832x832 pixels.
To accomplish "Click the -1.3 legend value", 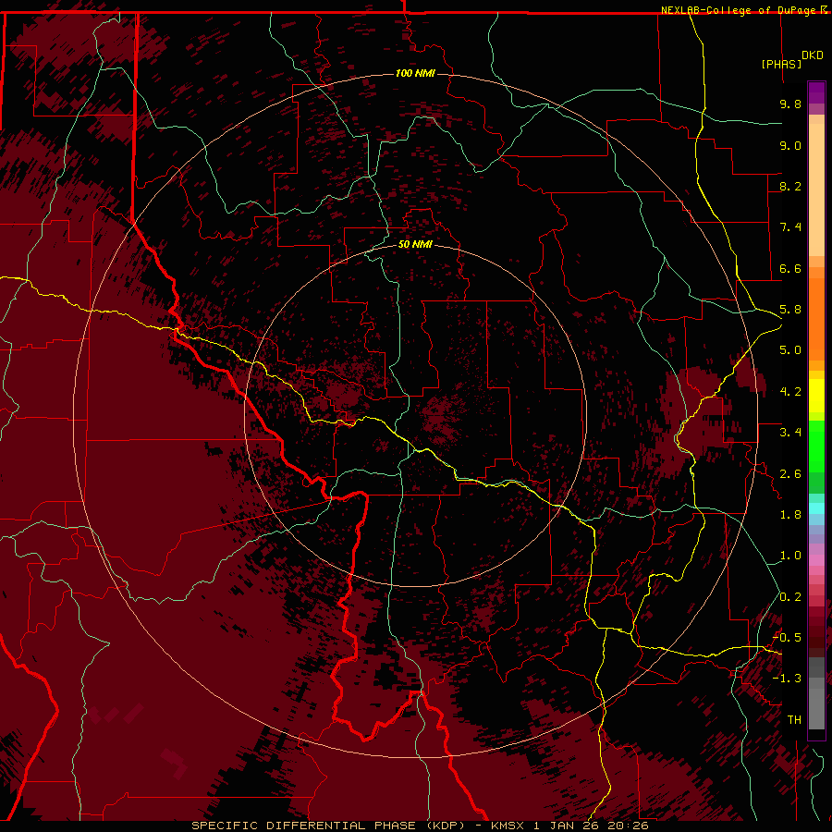I will (x=787, y=679).
